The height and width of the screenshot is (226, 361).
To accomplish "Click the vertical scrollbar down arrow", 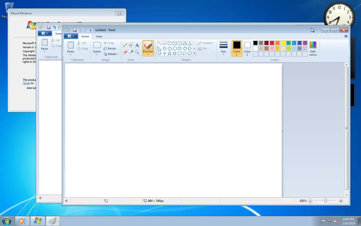I will point(347,195).
